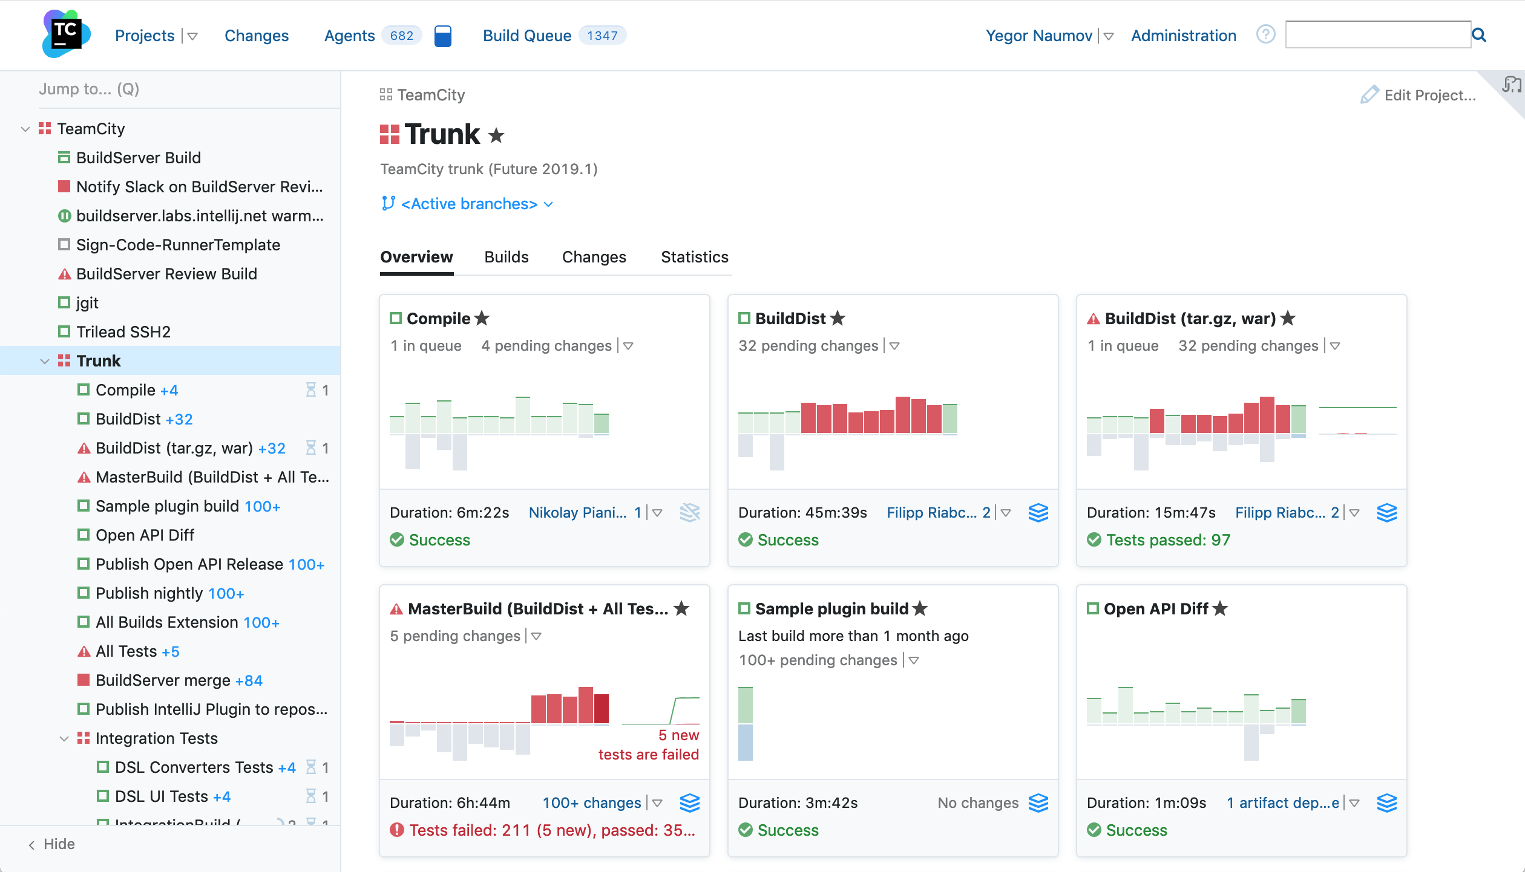Select the Overview tab
1525x872 pixels.
coord(417,255)
